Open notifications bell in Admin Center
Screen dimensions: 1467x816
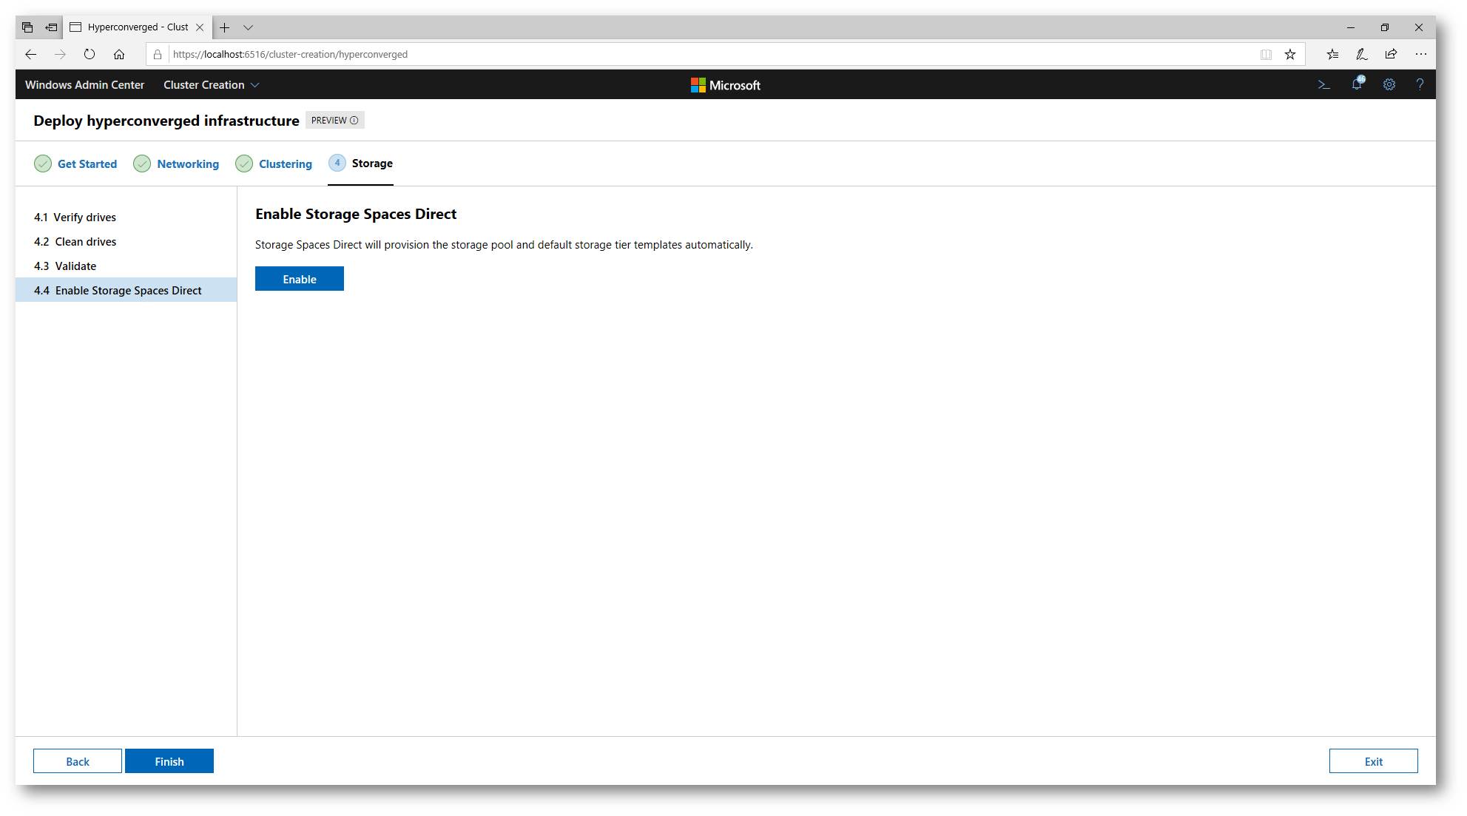click(x=1357, y=84)
